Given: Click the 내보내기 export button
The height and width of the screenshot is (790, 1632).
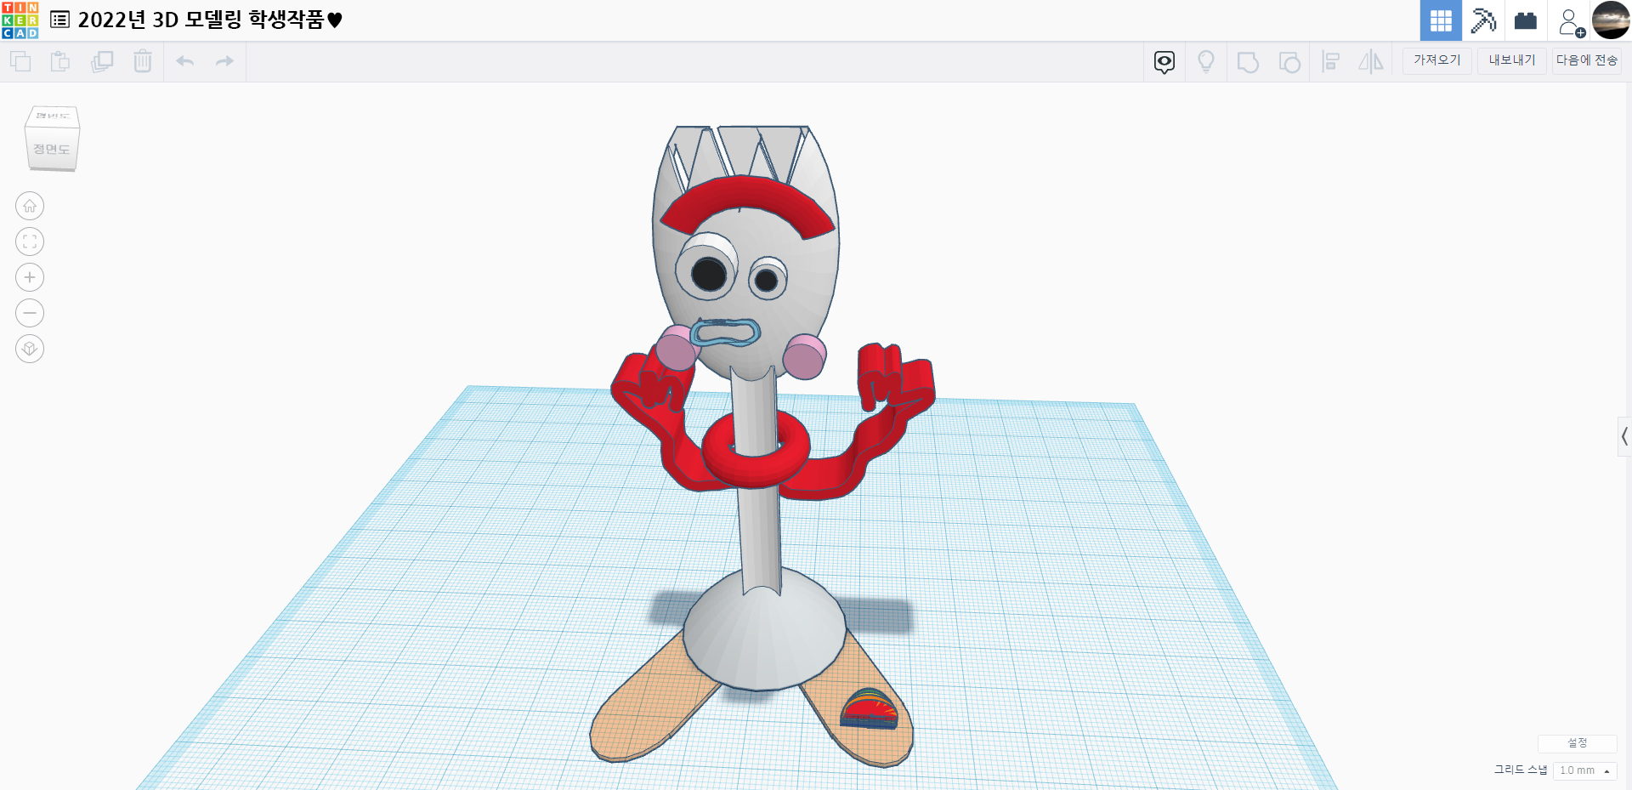Looking at the screenshot, I should click(x=1512, y=60).
